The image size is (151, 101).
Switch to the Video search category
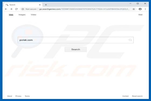[33, 15]
